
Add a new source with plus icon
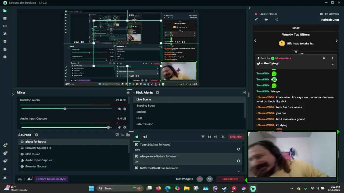pos(37,135)
